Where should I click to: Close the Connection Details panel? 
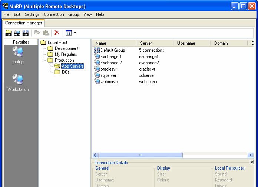252,162
